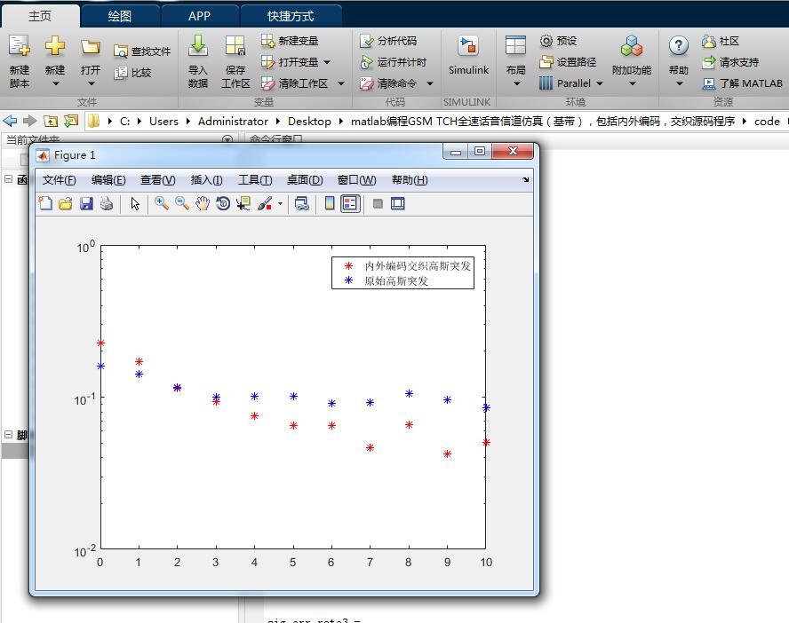The width and height of the screenshot is (789, 623).
Task: Click legend entry 原始高斯突发
Action: tap(396, 280)
